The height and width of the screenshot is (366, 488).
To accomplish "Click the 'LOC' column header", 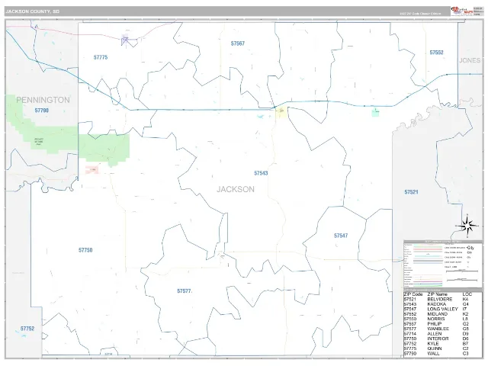I will pyautogui.click(x=467, y=294).
